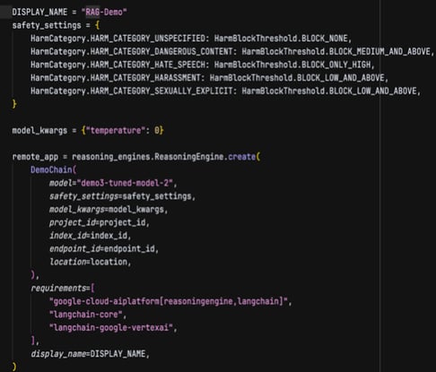Click HARM_CATEGORY_SEXUALLY_EXPLICIT key
This screenshot has height=372, width=436.
click(x=161, y=91)
